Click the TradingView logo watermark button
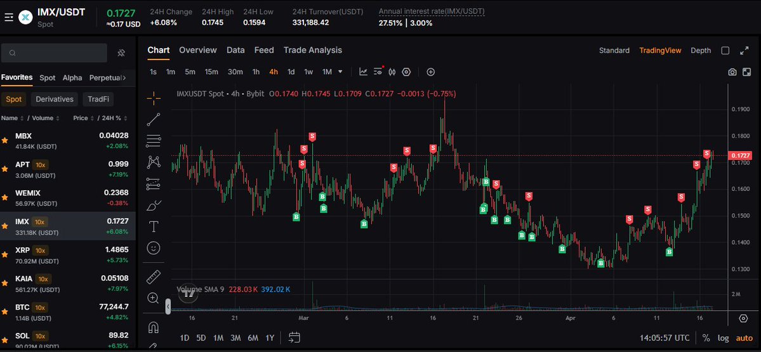This screenshot has height=352, width=761. pos(189,293)
